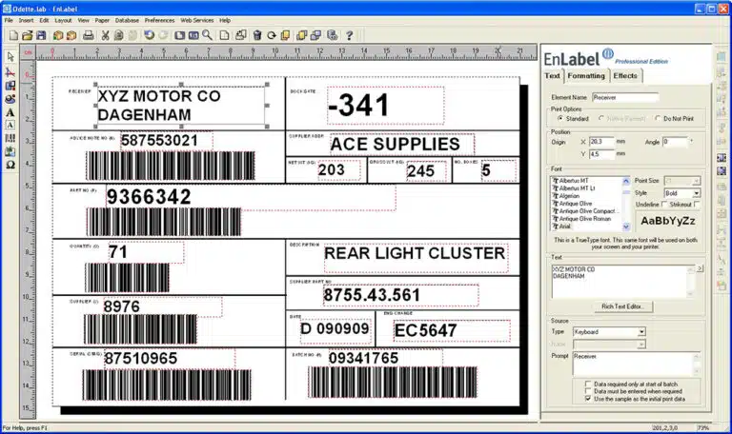The image size is (732, 434).
Task: Uncheck Use the sample as initial print data
Action: [x=588, y=399]
